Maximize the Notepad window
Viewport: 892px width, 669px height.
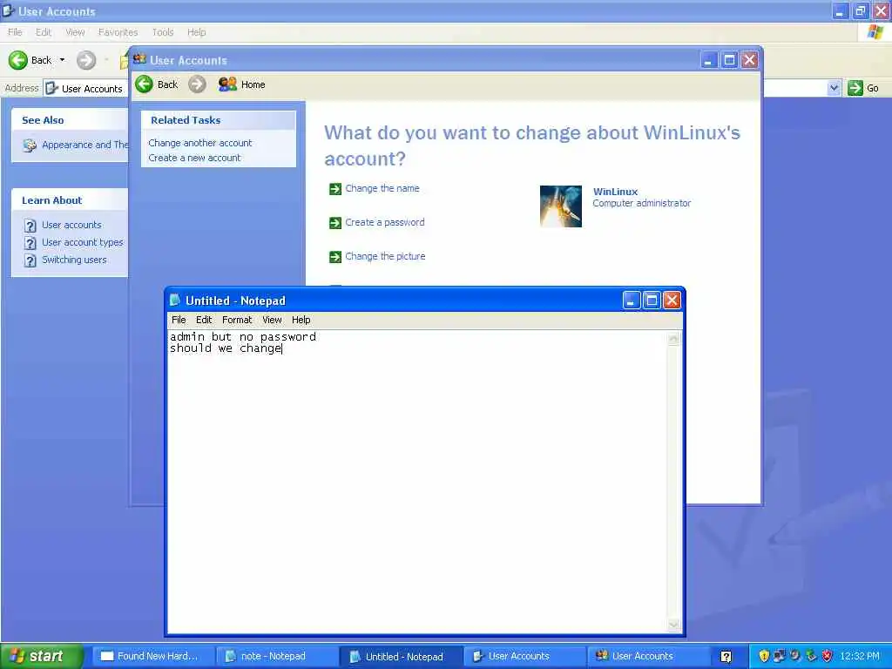click(x=652, y=300)
